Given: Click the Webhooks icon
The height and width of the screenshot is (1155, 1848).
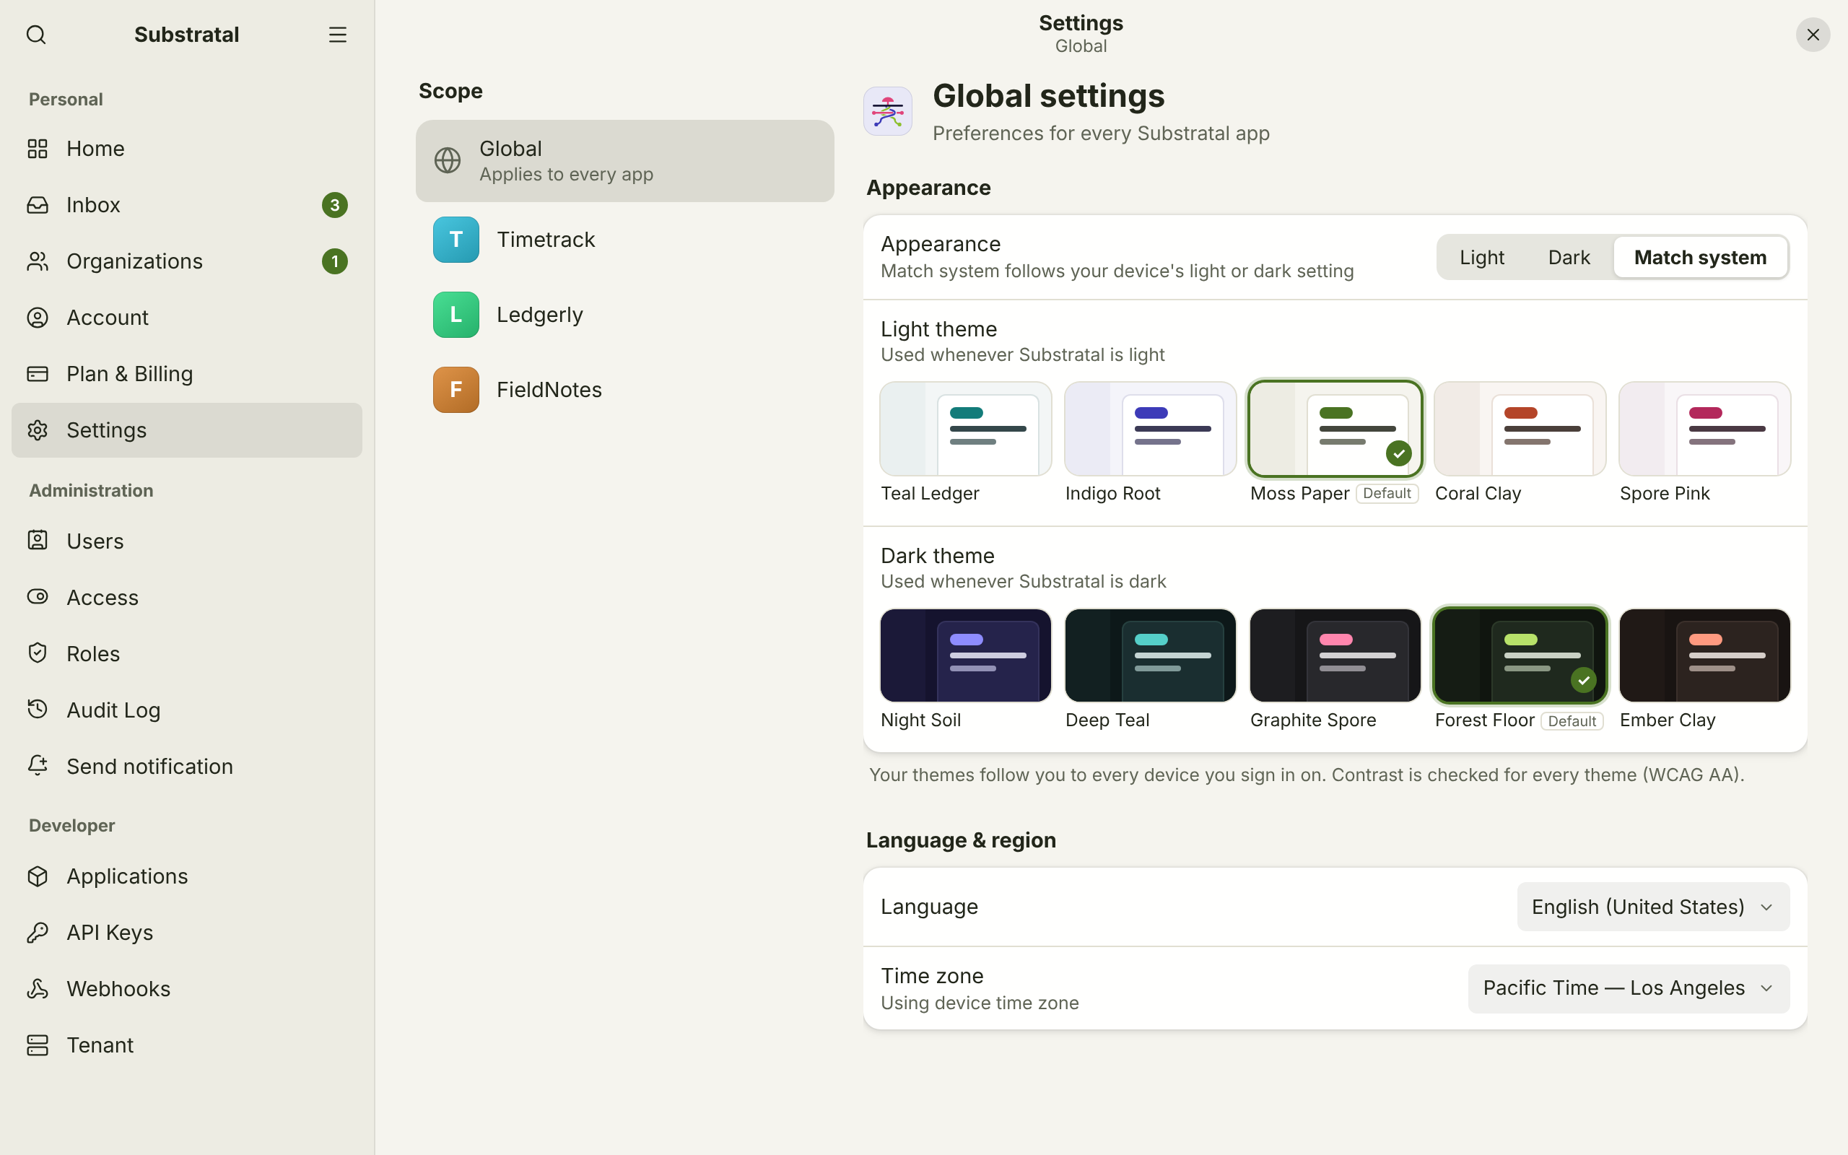Looking at the screenshot, I should (38, 988).
